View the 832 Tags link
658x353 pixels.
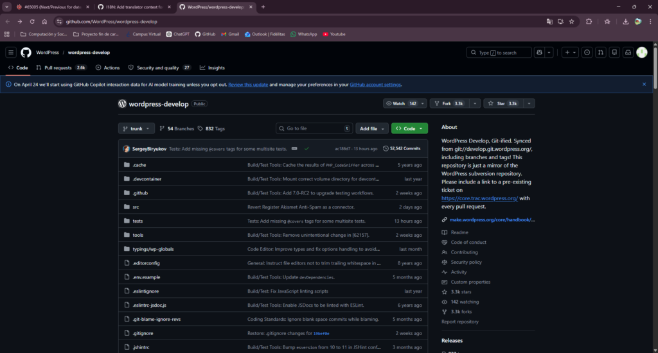(x=211, y=129)
